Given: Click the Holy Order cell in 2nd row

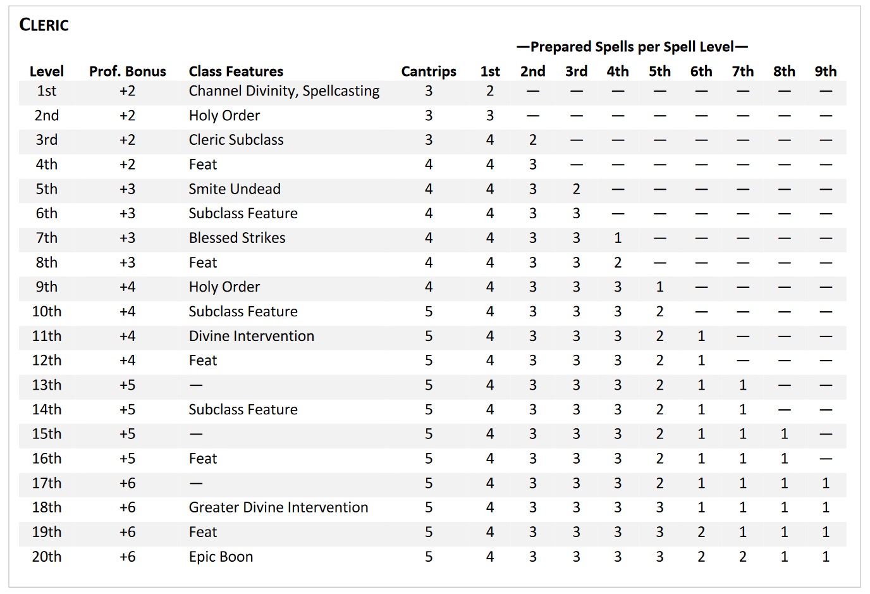Looking at the screenshot, I should click(224, 116).
